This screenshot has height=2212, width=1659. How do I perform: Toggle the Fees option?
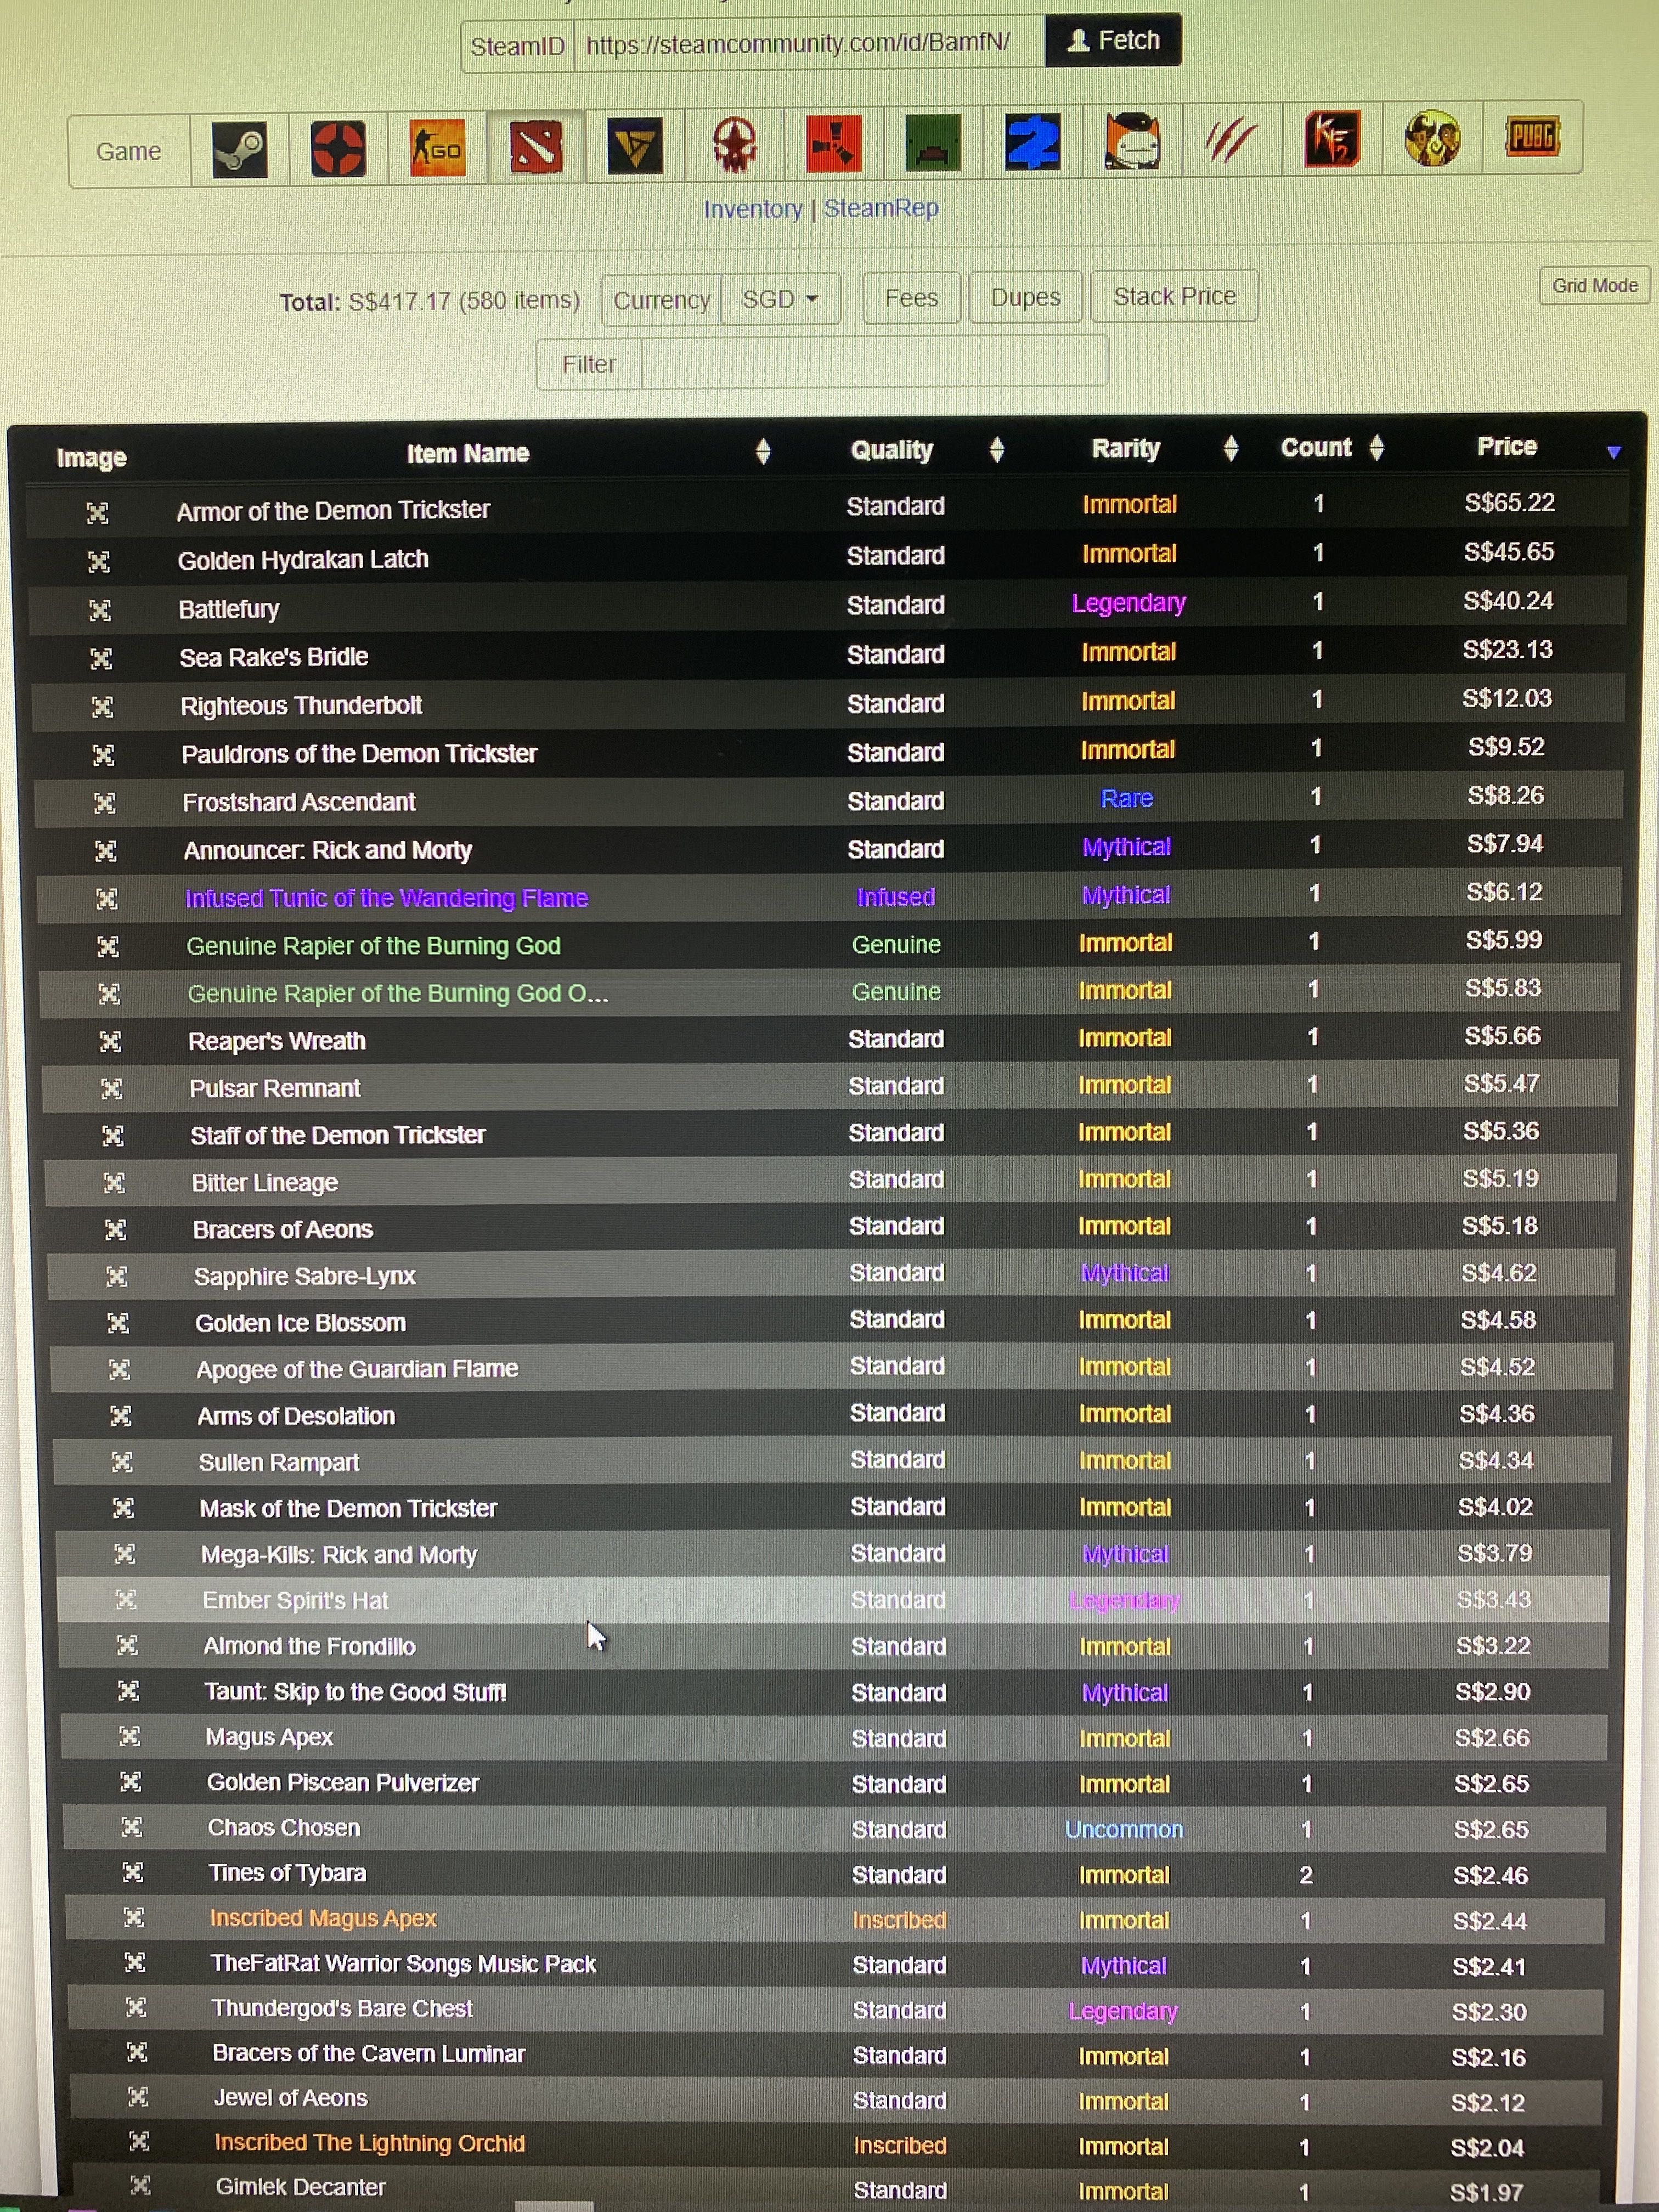[x=911, y=298]
